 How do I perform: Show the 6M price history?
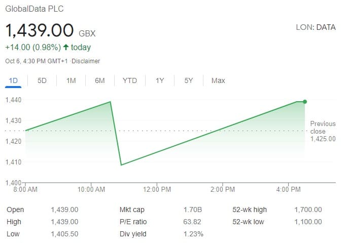100,80
